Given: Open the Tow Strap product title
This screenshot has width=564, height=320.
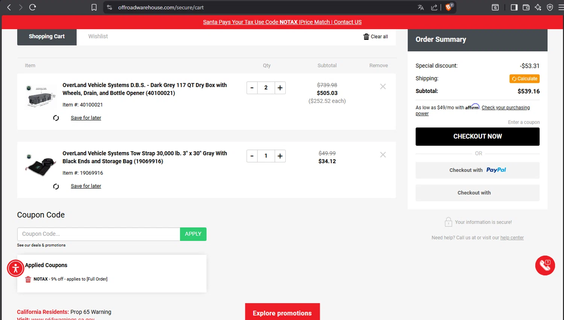Looking at the screenshot, I should tap(145, 157).
